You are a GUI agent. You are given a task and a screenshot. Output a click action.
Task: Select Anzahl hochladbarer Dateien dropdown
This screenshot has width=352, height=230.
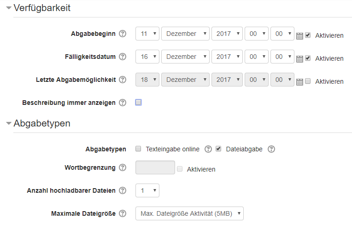click(x=147, y=190)
